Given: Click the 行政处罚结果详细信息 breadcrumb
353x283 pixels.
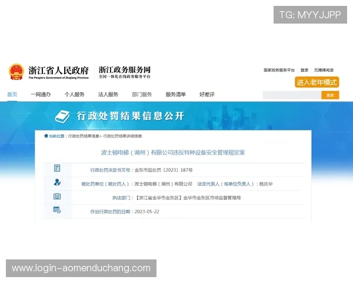Looking at the screenshot, I should 122,136.
